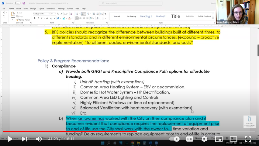Decrease paragraph indent
259x146 pixels.
(94, 14)
